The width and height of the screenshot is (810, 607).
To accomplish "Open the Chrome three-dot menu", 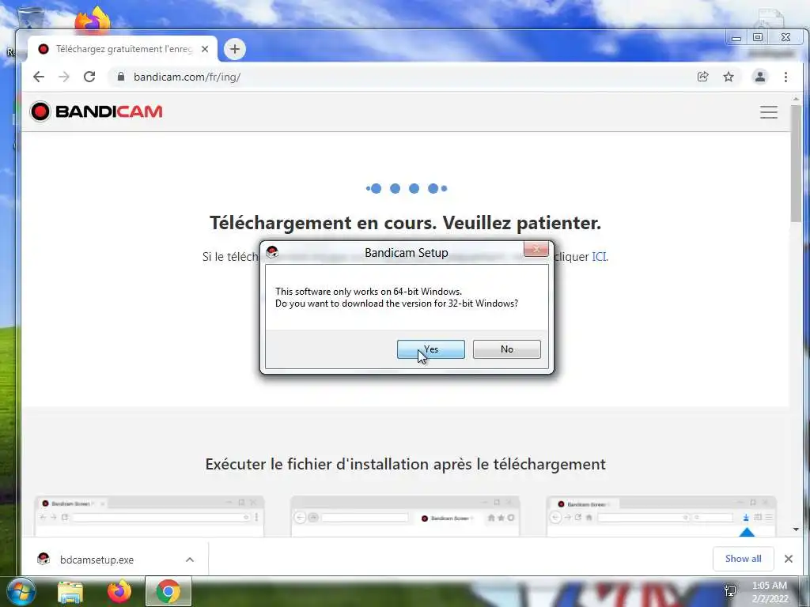I will 785,77.
